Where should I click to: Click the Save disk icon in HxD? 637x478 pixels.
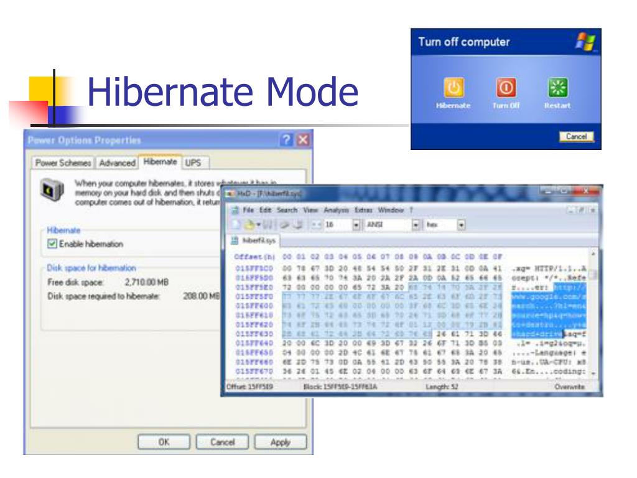click(269, 225)
